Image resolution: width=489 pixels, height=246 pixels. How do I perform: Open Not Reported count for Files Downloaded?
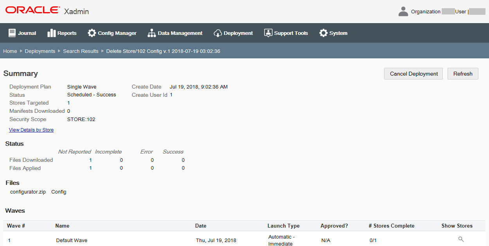(90, 160)
